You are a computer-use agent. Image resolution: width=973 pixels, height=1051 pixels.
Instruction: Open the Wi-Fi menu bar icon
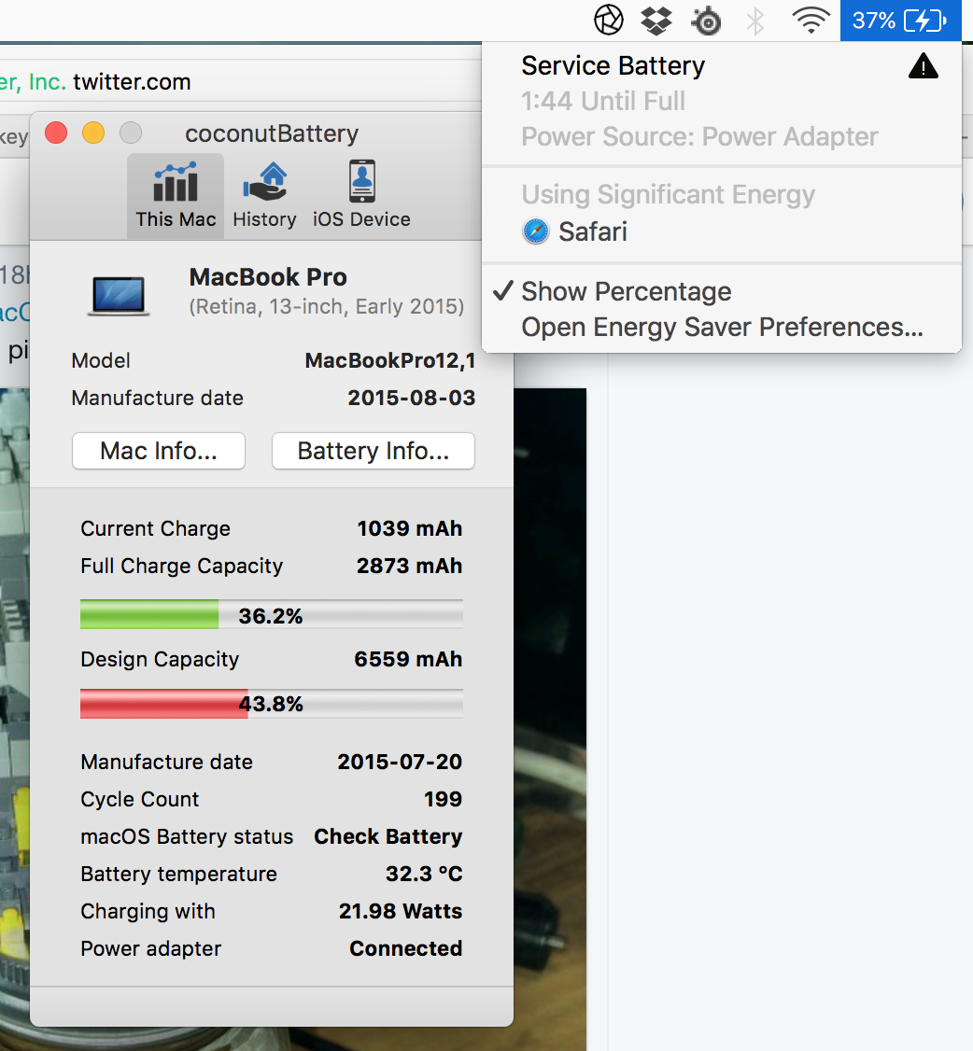(x=811, y=21)
